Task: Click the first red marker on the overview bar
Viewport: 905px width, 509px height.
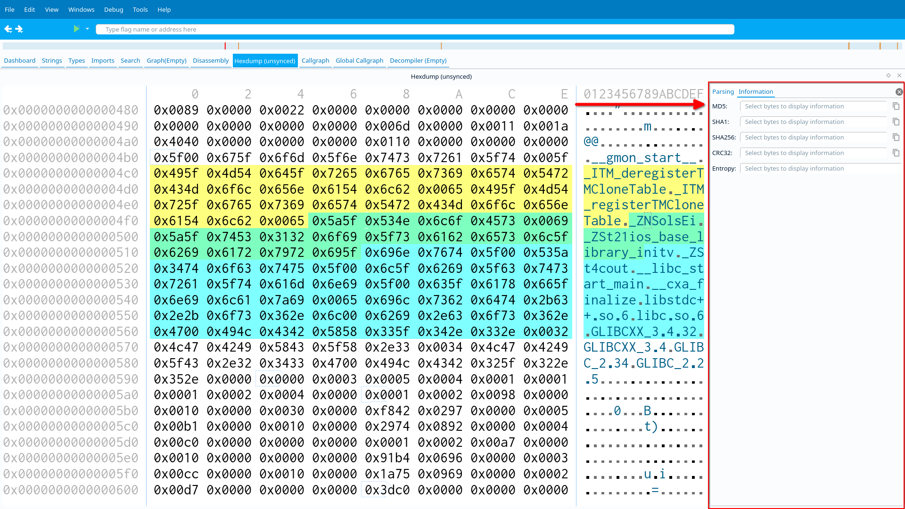Action: (x=225, y=46)
